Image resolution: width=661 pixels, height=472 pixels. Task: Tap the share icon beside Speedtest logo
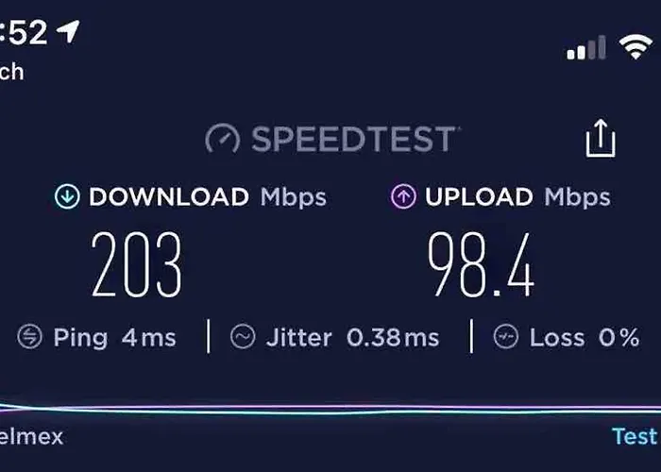point(601,138)
